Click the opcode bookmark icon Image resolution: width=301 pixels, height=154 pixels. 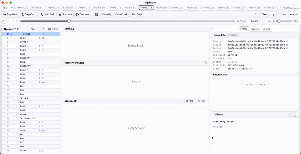point(18,29)
